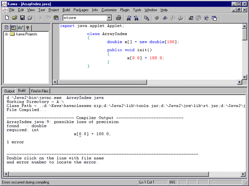Click the Copy icon in the toolbar
The width and height of the screenshot is (249, 186).
(x=48, y=18)
